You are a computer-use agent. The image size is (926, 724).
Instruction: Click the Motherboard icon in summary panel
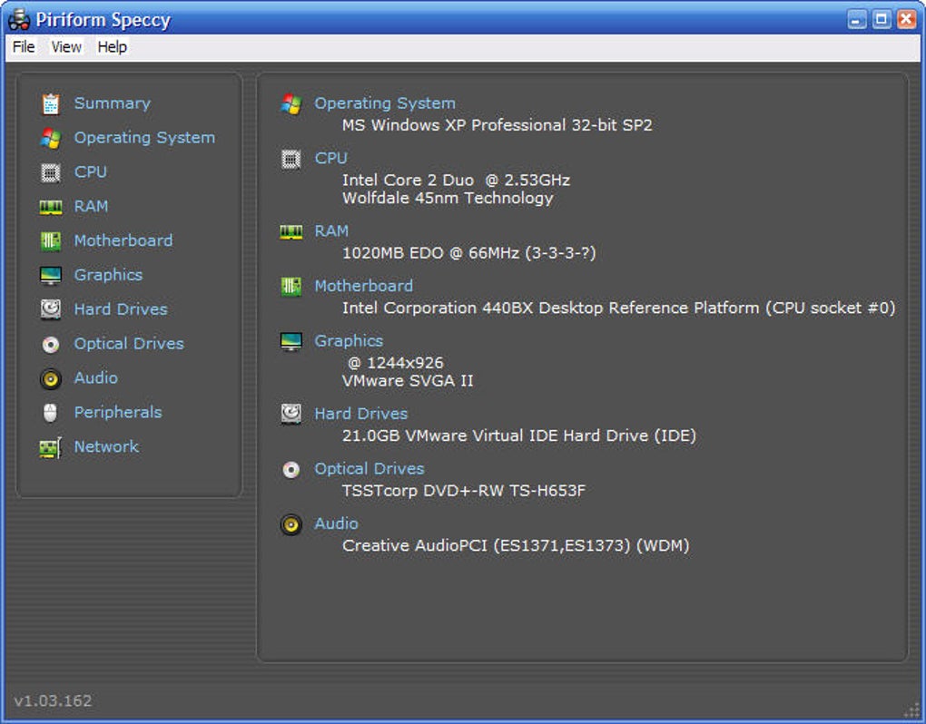tap(291, 287)
